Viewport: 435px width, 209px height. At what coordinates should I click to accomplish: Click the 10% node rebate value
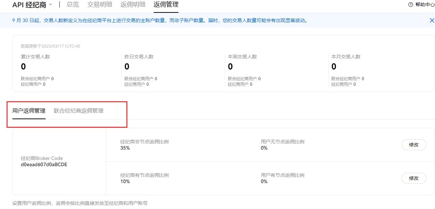125,181
